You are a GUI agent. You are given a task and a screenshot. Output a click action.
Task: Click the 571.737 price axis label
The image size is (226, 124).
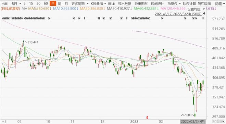[218, 19]
